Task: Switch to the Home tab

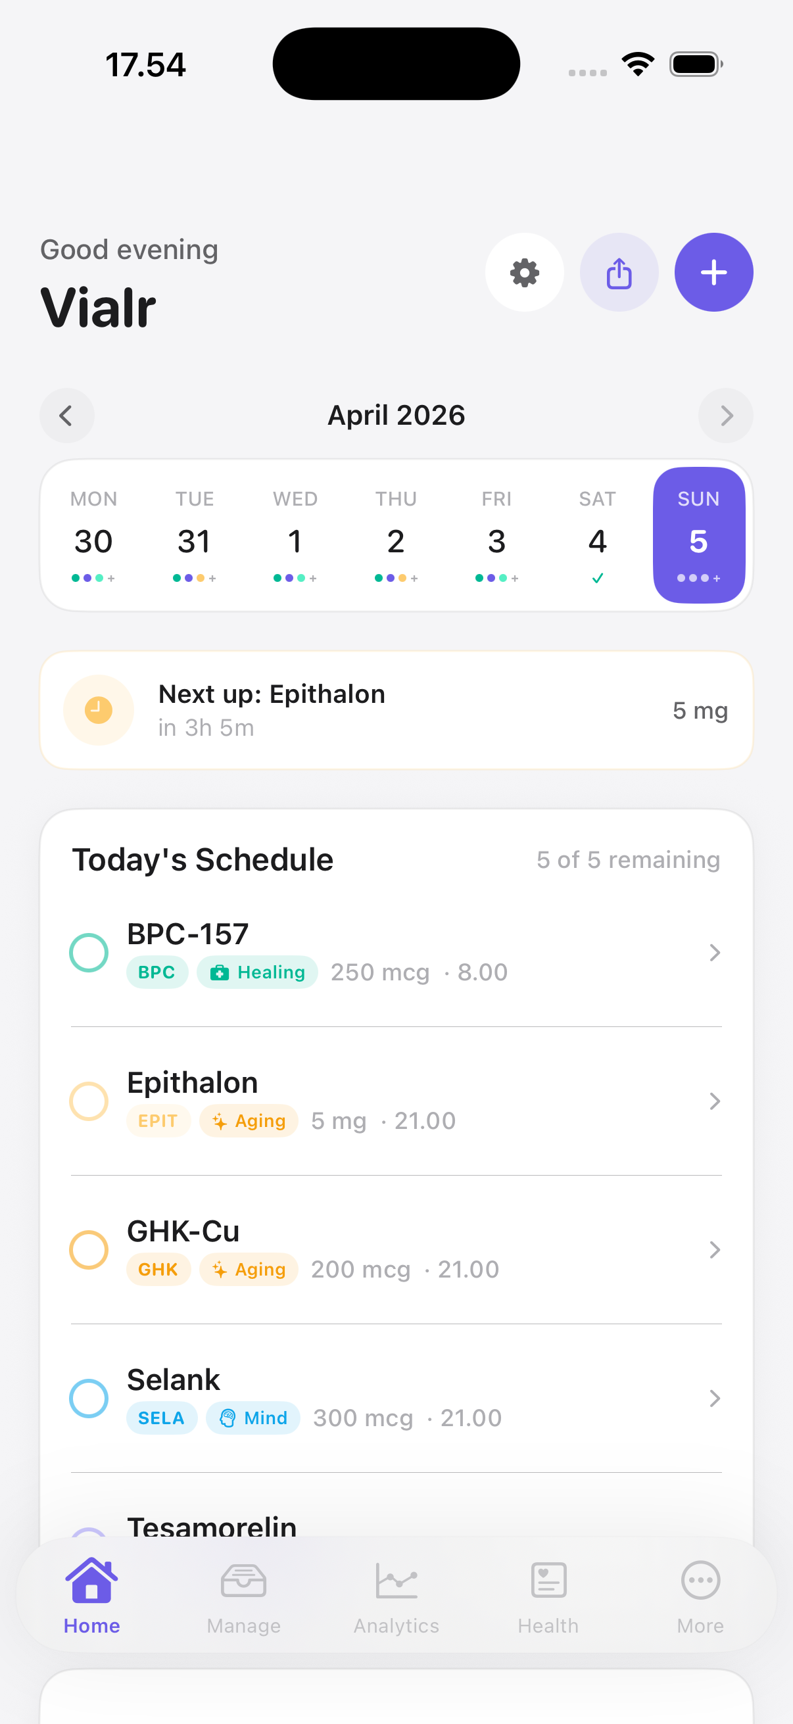Action: point(91,1595)
